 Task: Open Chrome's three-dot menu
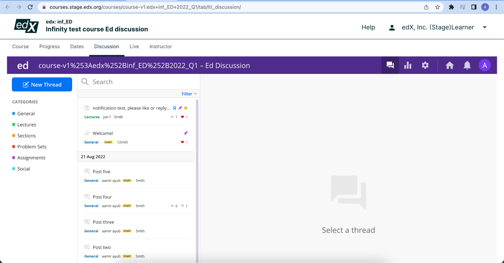[496, 7]
